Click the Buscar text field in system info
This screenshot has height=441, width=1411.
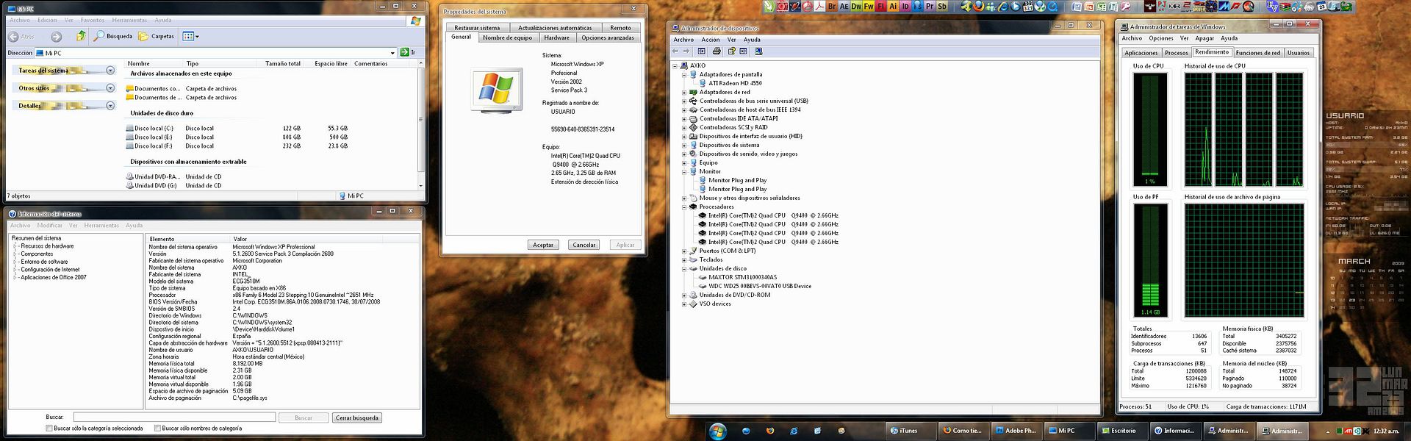pyautogui.click(x=174, y=417)
